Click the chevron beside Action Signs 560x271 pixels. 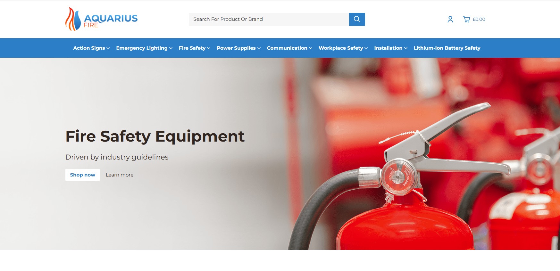(x=108, y=48)
